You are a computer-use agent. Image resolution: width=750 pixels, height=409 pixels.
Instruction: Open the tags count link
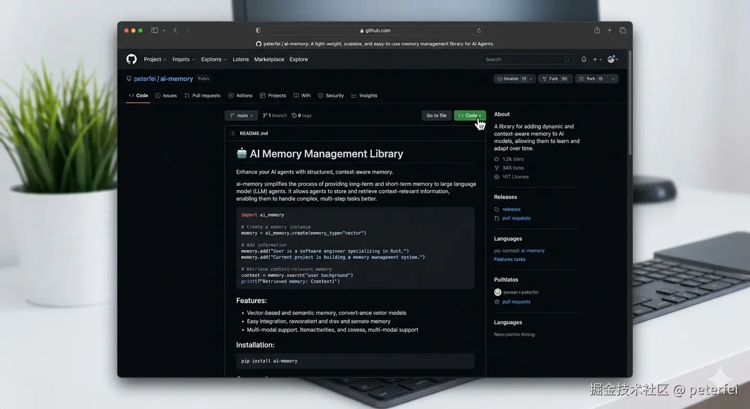click(x=302, y=116)
